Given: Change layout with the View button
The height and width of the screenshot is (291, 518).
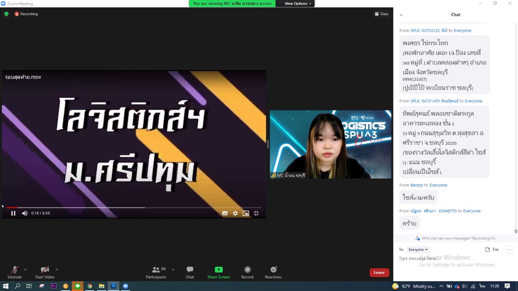Looking at the screenshot, I should click(382, 14).
